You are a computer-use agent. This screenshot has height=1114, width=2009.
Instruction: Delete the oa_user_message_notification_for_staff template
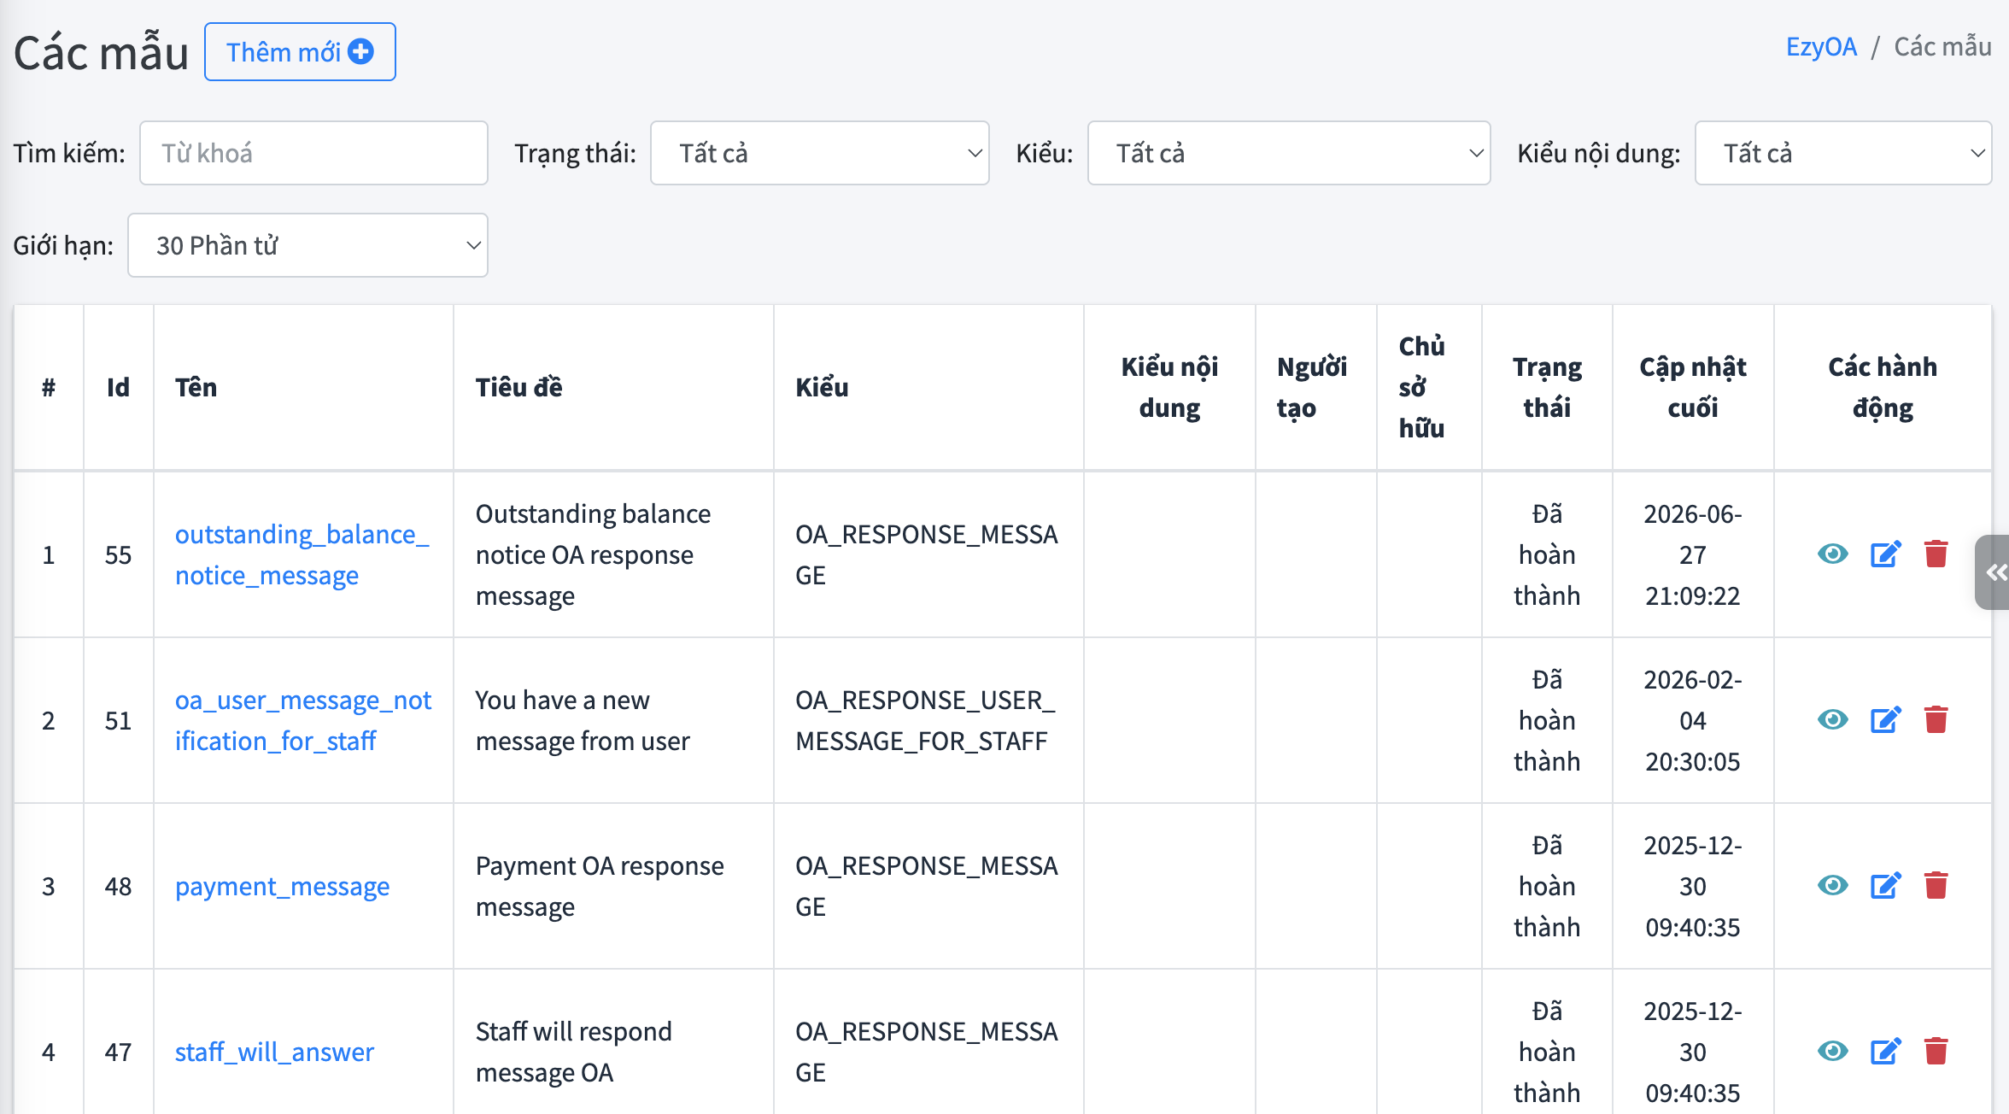(1936, 720)
